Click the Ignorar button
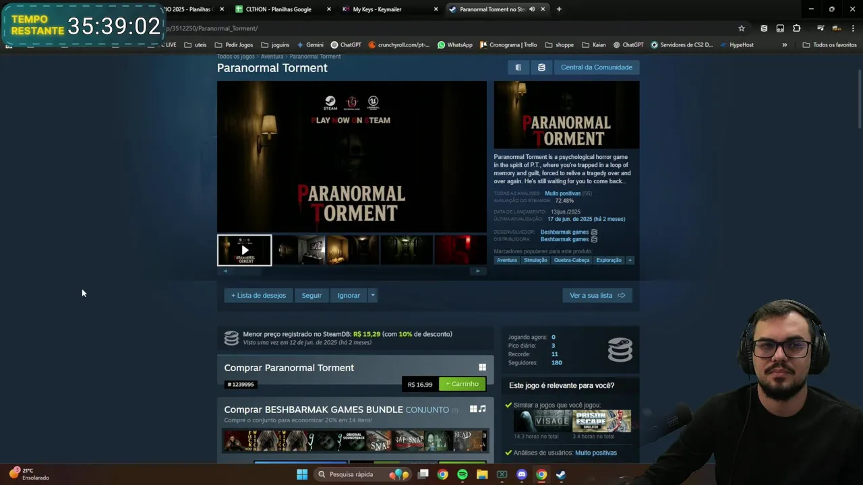The image size is (863, 485). click(349, 295)
